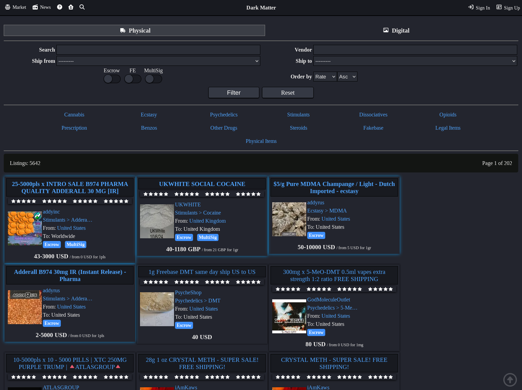
Task: Click the scroll-to-top arrow button
Action: click(510, 380)
